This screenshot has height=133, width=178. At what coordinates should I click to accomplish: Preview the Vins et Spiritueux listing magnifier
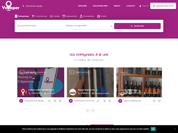tap(154, 101)
